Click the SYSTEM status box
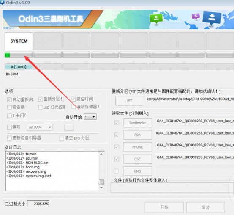 pos(19,41)
